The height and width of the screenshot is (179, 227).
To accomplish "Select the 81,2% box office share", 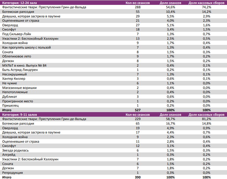I will tap(207, 119).
